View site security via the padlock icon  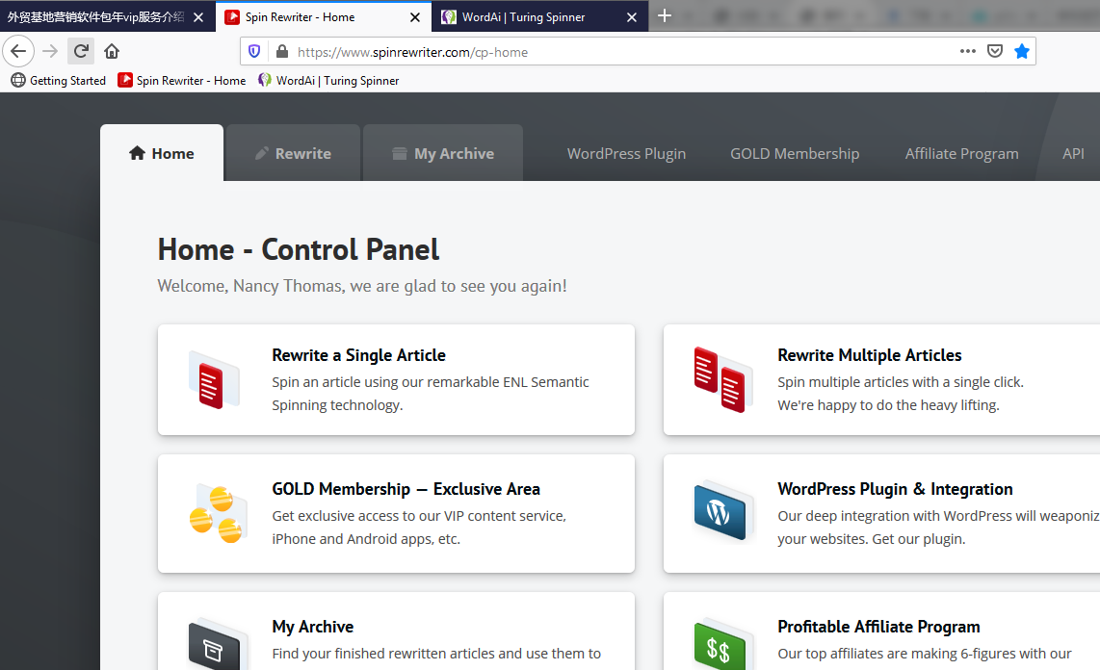(282, 51)
